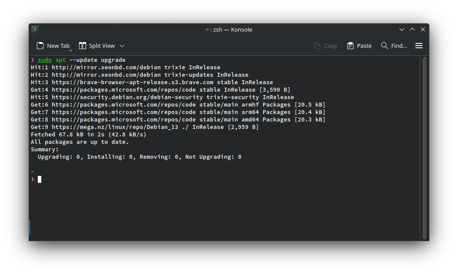Click the packages.microsoft.com amd64 line

[x=178, y=120]
